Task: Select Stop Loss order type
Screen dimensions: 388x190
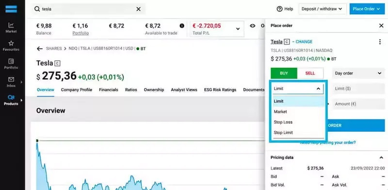Action: pyautogui.click(x=299, y=122)
